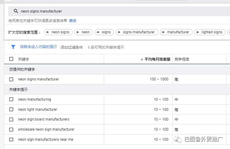This screenshot has height=149, width=230.
Task: Check the 'neon sign manufacturers near me' checkbox
Action: [11, 140]
